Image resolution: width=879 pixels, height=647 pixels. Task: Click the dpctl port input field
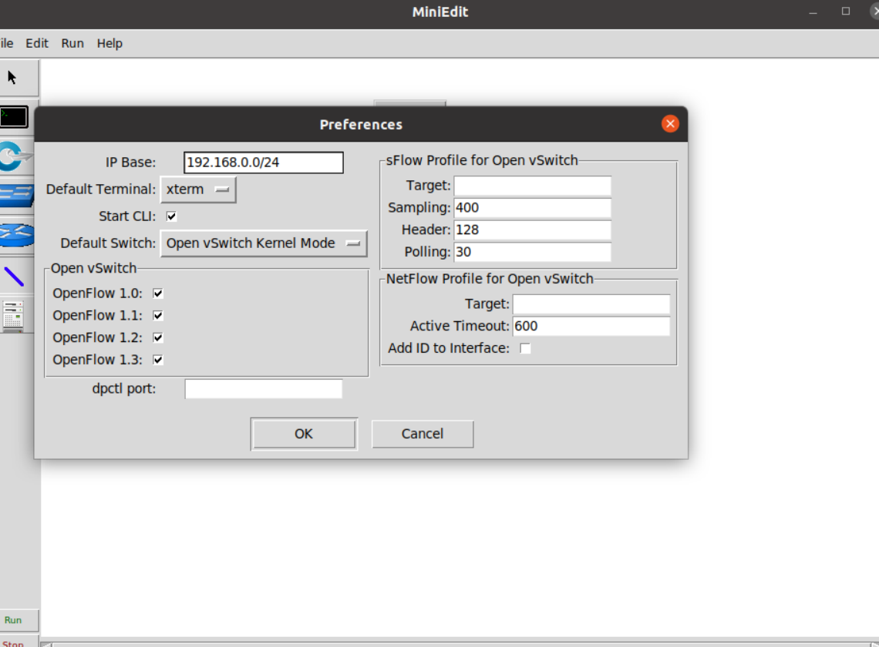click(264, 389)
